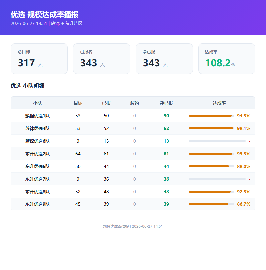Click the 108.2% 达成率 value
The width and height of the screenshot is (266, 270).
[x=220, y=63]
